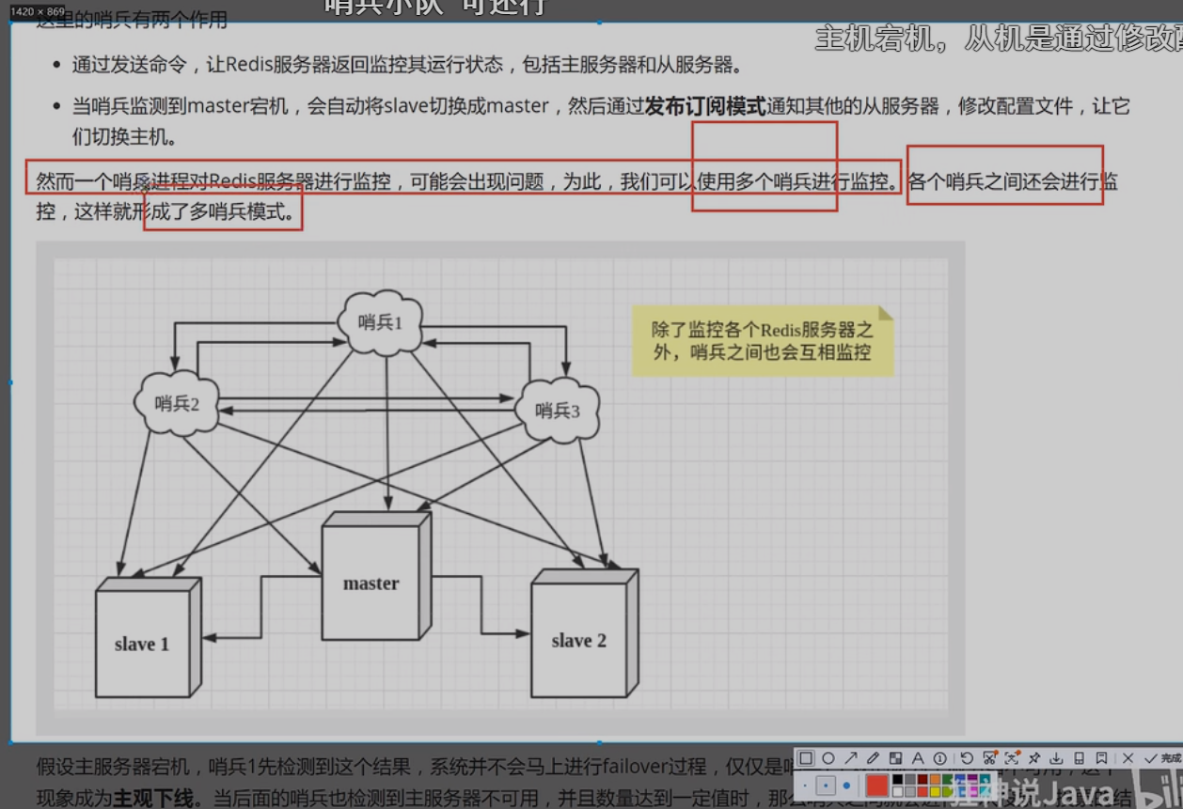Choose the large stroke size dot
The width and height of the screenshot is (1183, 809).
coord(846,786)
